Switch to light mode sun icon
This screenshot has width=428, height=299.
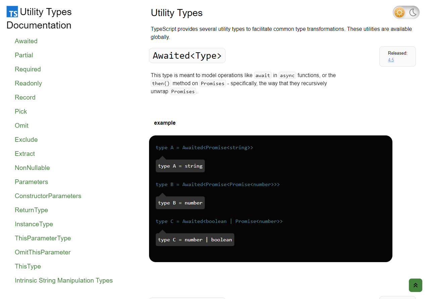[x=399, y=13]
